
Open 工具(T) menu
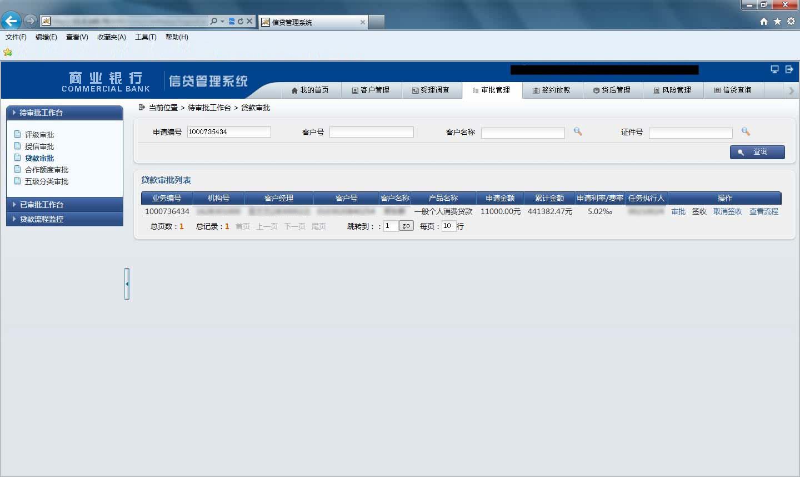tap(146, 37)
